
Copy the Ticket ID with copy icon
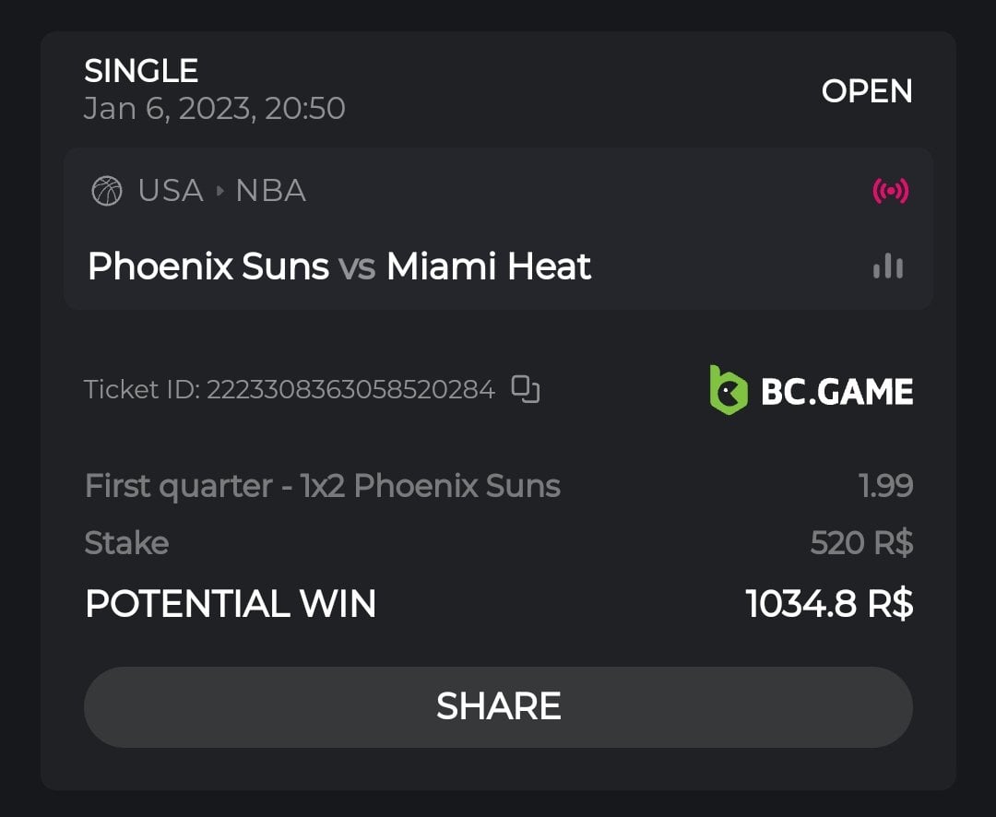pyautogui.click(x=526, y=390)
